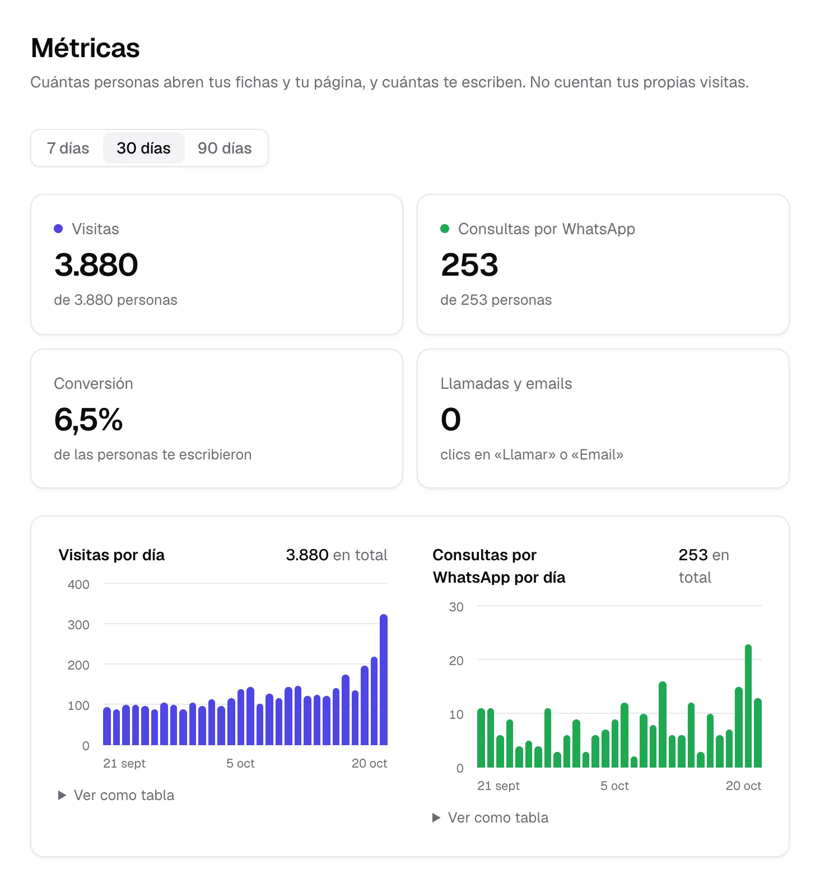The height and width of the screenshot is (883, 820).
Task: Click the '21 sept' label under WhatsApp chart
Action: [x=498, y=786]
